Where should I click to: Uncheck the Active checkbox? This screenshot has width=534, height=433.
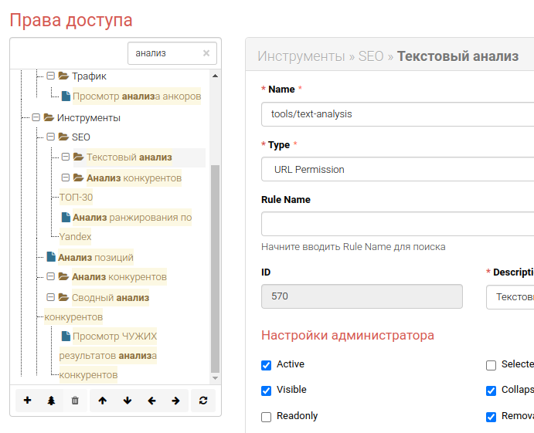pos(267,365)
